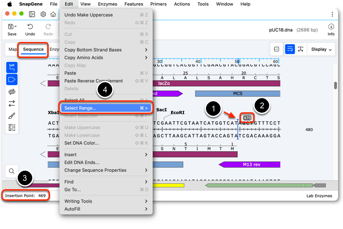Expand the Writing Tools submenu
Viewport: 343px width, 229px height.
[106, 201]
